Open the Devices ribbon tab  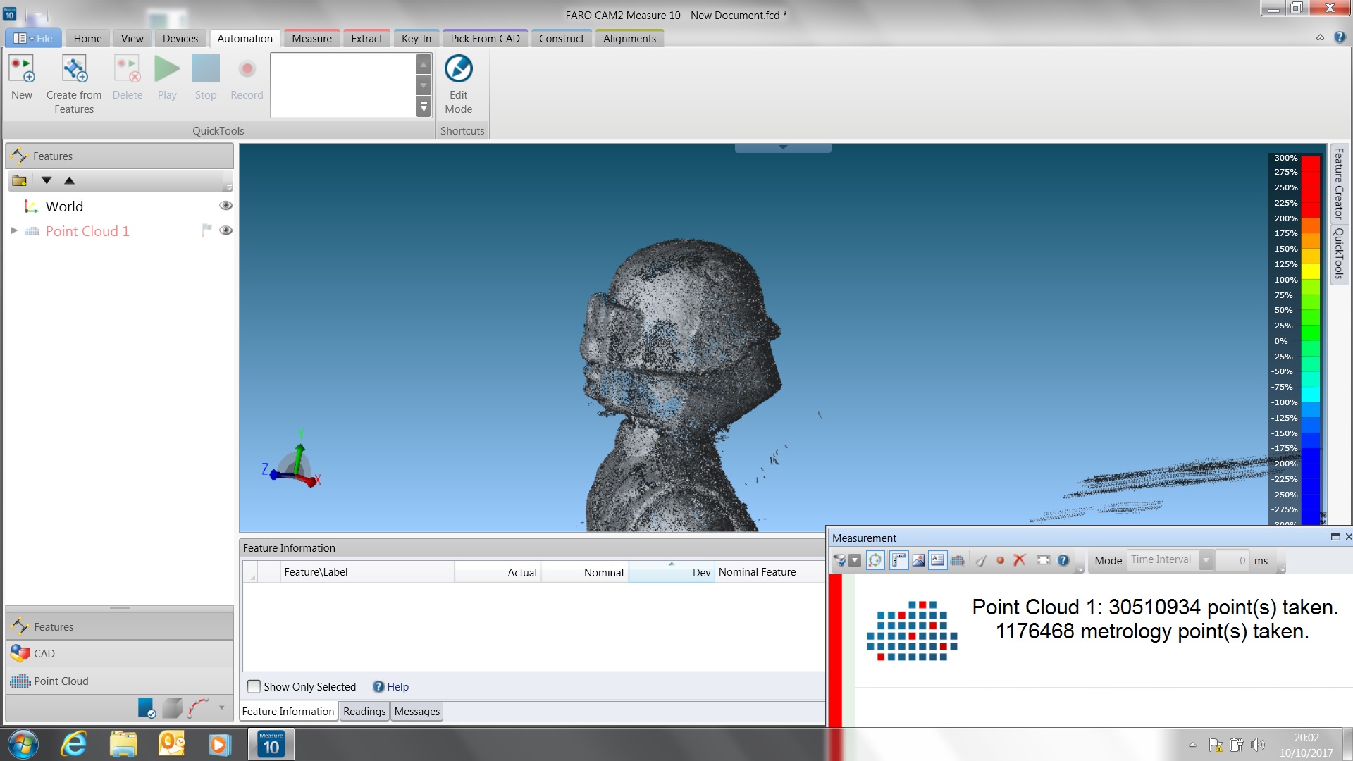pos(180,39)
